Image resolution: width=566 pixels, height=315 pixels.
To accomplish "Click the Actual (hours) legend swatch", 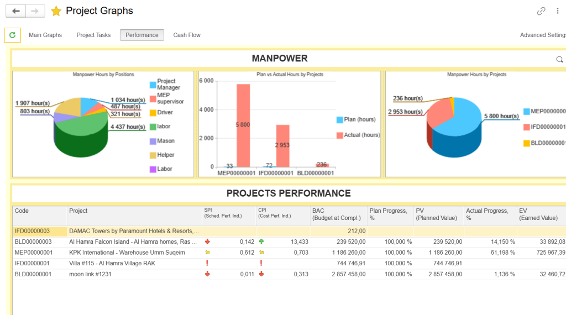I will point(340,135).
